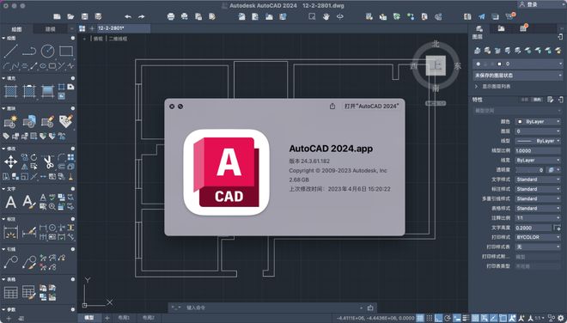567x323 pixels.
Task: Click the Create Block icon
Action: point(10,122)
